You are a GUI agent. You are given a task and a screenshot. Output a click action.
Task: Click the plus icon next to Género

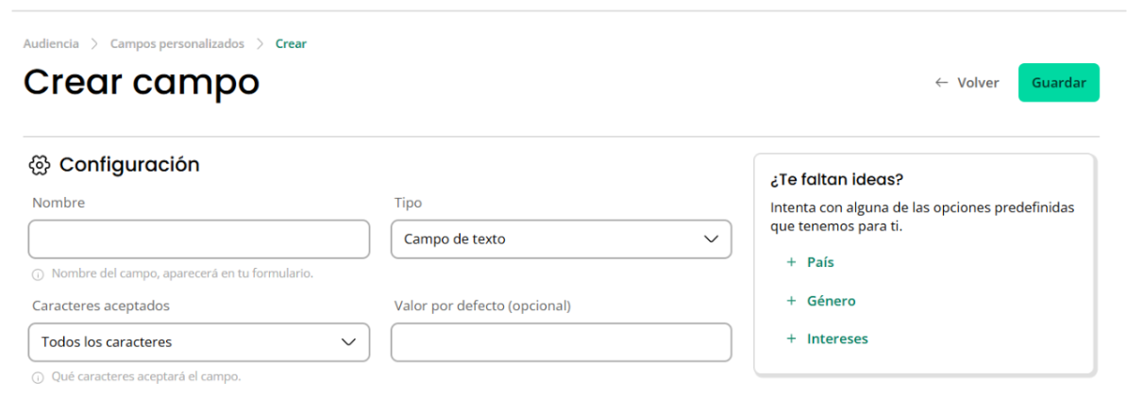click(791, 301)
